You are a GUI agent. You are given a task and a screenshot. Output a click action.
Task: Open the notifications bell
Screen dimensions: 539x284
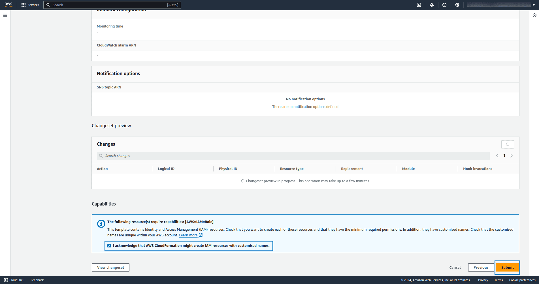coord(432,5)
